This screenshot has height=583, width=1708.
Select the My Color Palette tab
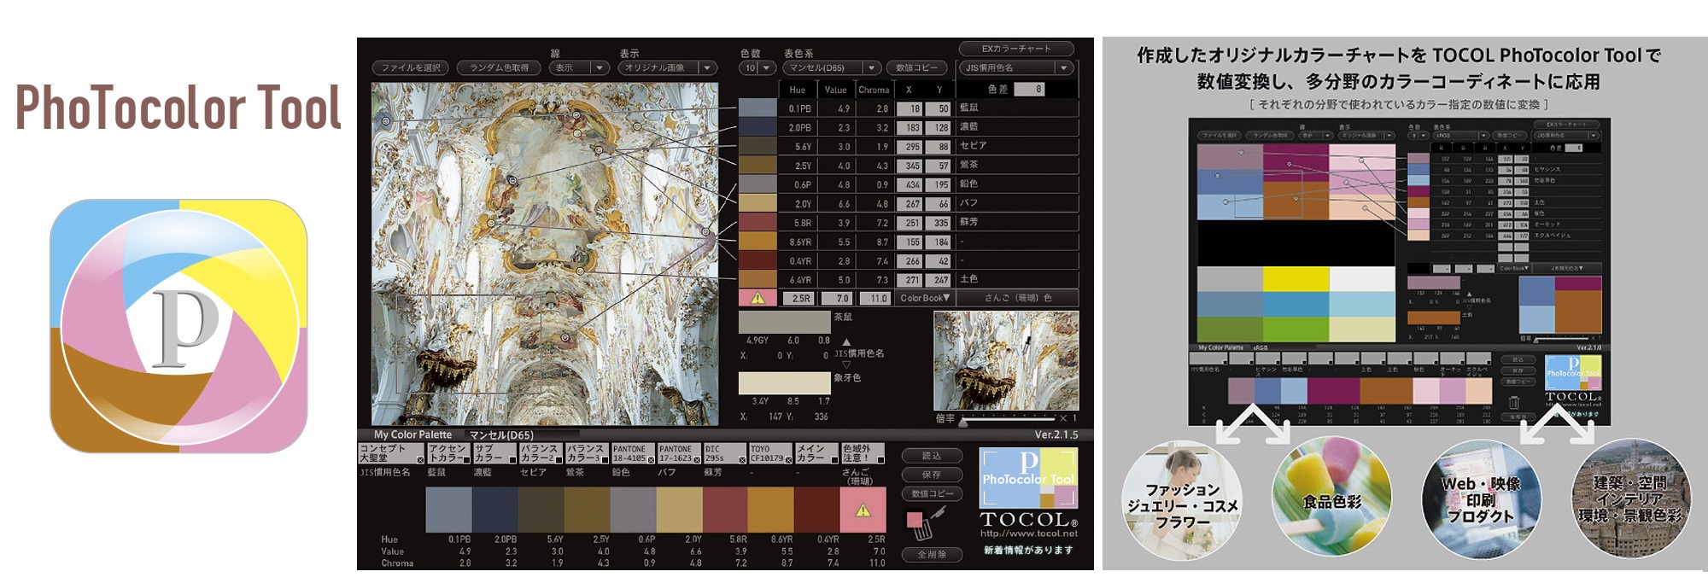click(412, 434)
